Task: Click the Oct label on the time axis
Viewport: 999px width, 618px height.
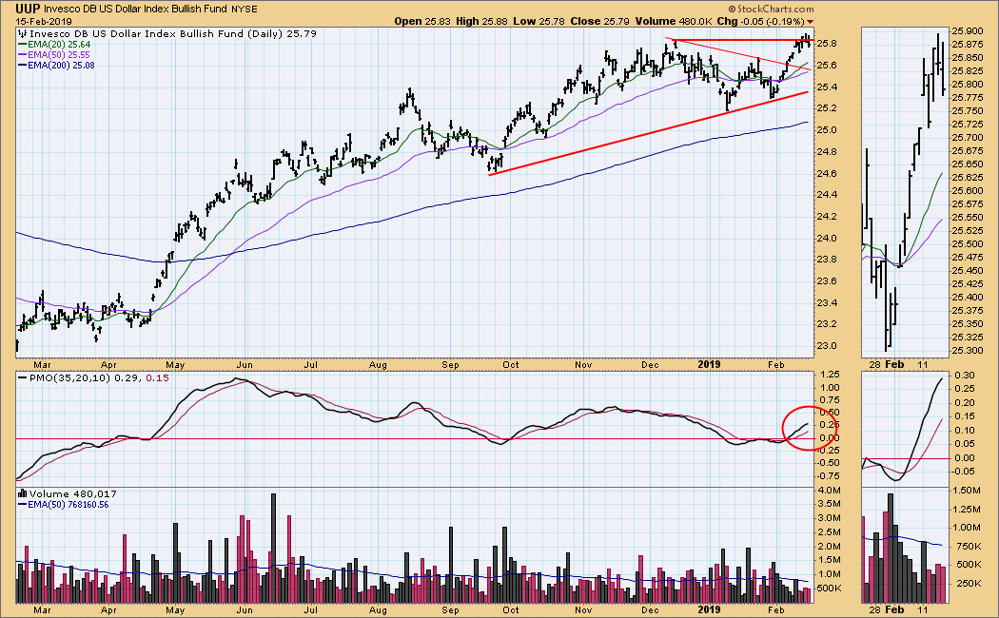Action: (512, 363)
